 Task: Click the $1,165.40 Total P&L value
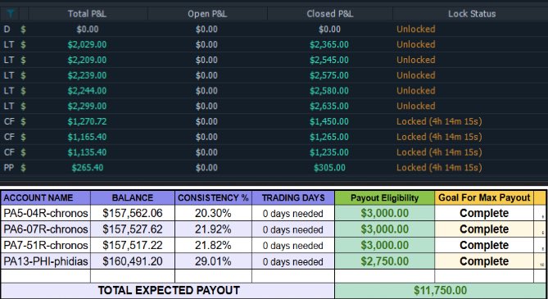tap(87, 137)
